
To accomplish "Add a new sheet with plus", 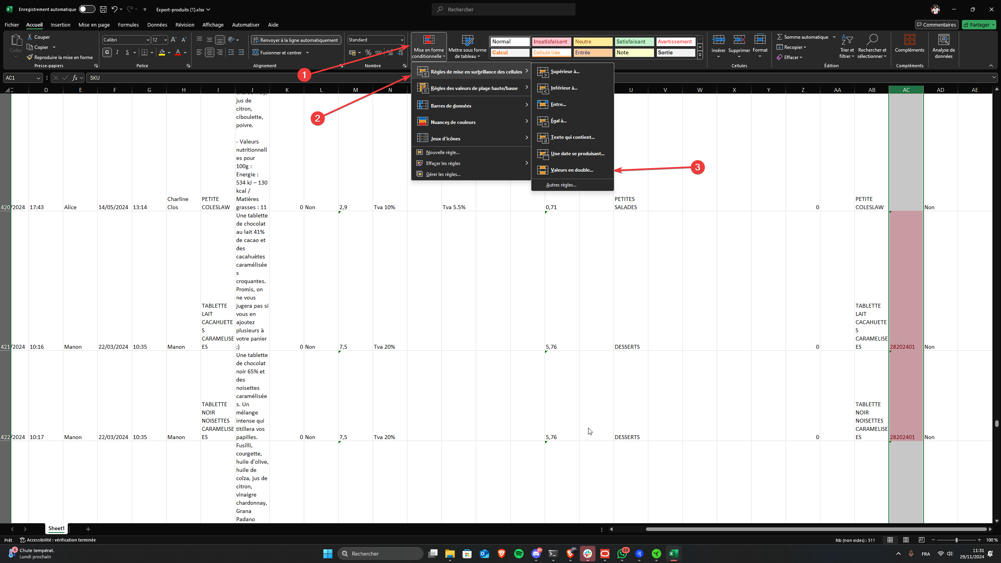I will click(x=88, y=529).
